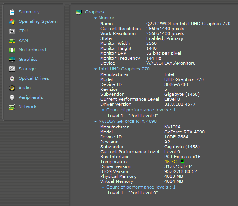Click the Virtual Memory 4084 MB value
Viewport: 238px width, 206px height.
173,181
